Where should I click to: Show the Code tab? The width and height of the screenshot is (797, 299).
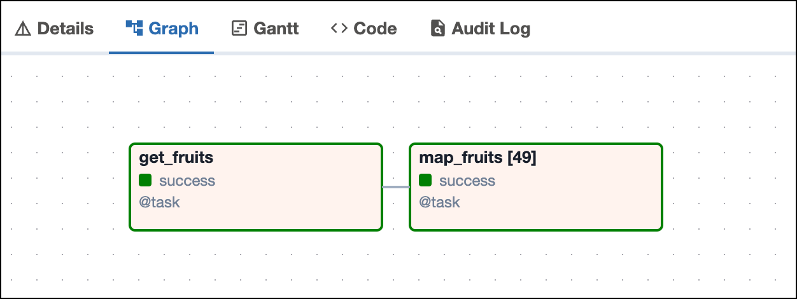tap(375, 29)
